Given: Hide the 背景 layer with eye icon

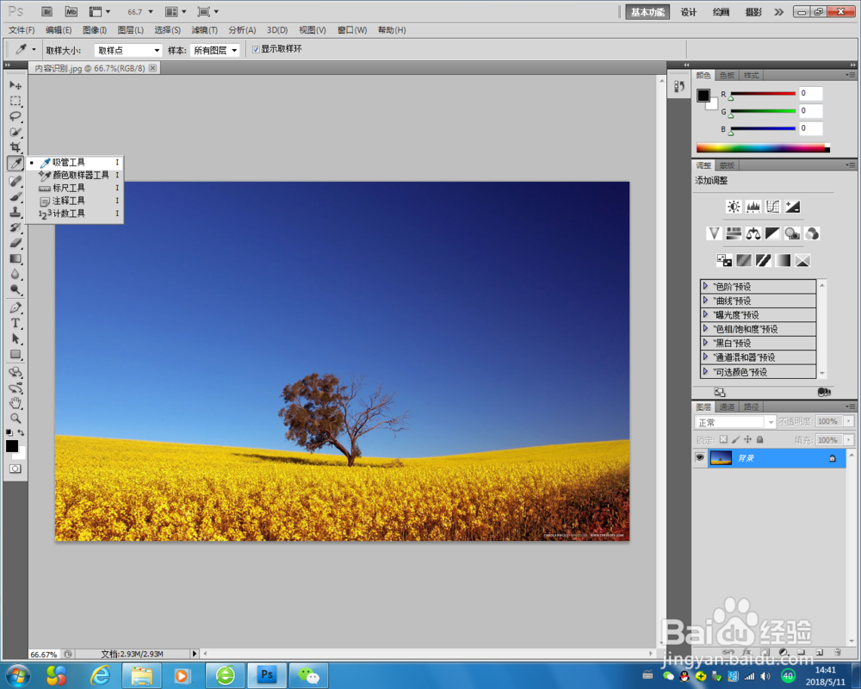Looking at the screenshot, I should click(699, 457).
